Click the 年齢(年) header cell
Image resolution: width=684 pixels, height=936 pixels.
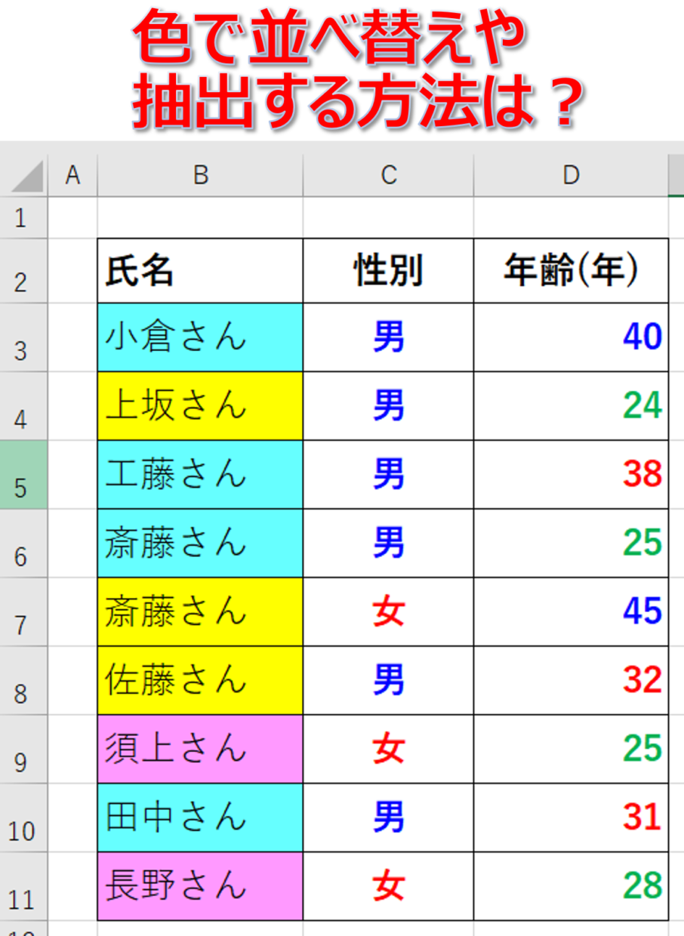(x=572, y=271)
